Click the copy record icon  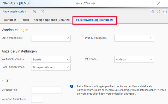(x=43, y=12)
